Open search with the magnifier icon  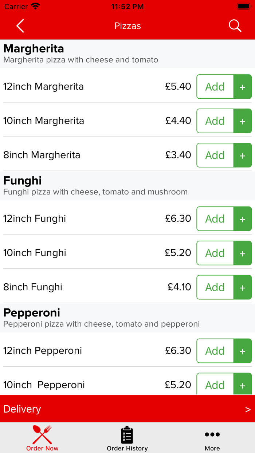(x=235, y=26)
